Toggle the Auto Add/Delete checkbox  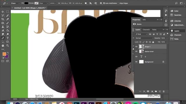(104, 3)
